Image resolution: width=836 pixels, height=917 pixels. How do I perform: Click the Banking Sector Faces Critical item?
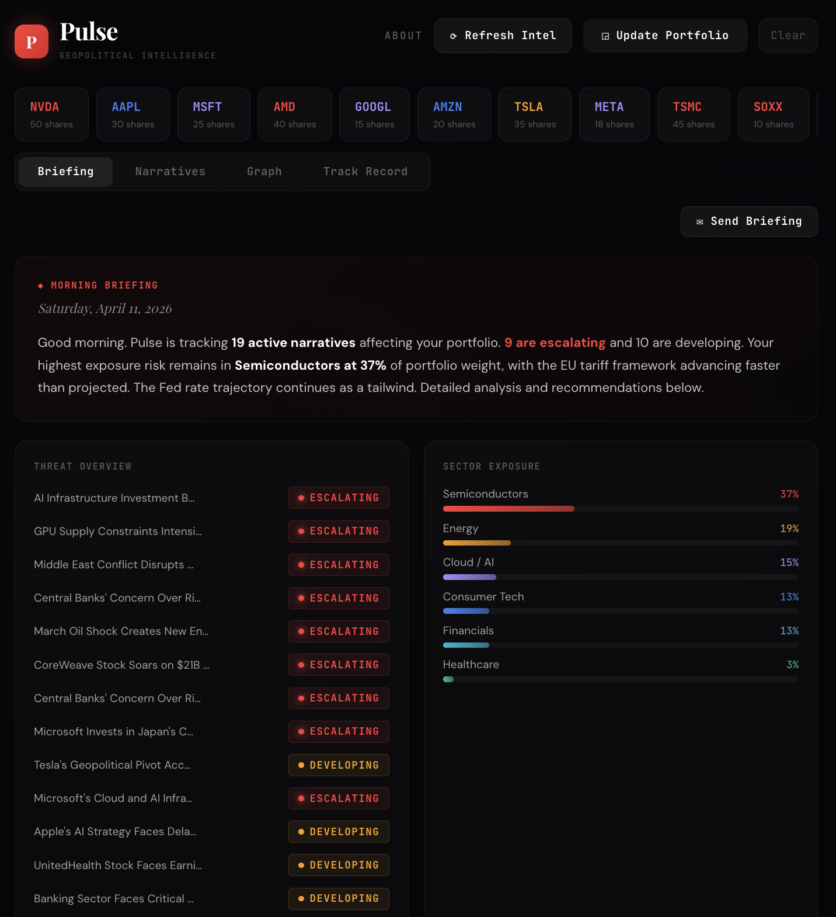pyautogui.click(x=114, y=899)
